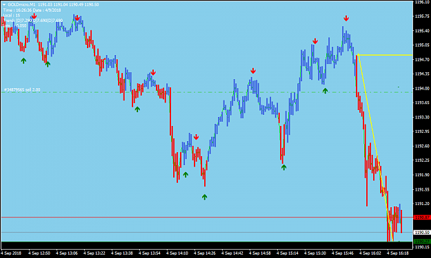Select the green up arrow near 15:36
The width and height of the screenshot is (431, 258).
tap(325, 91)
